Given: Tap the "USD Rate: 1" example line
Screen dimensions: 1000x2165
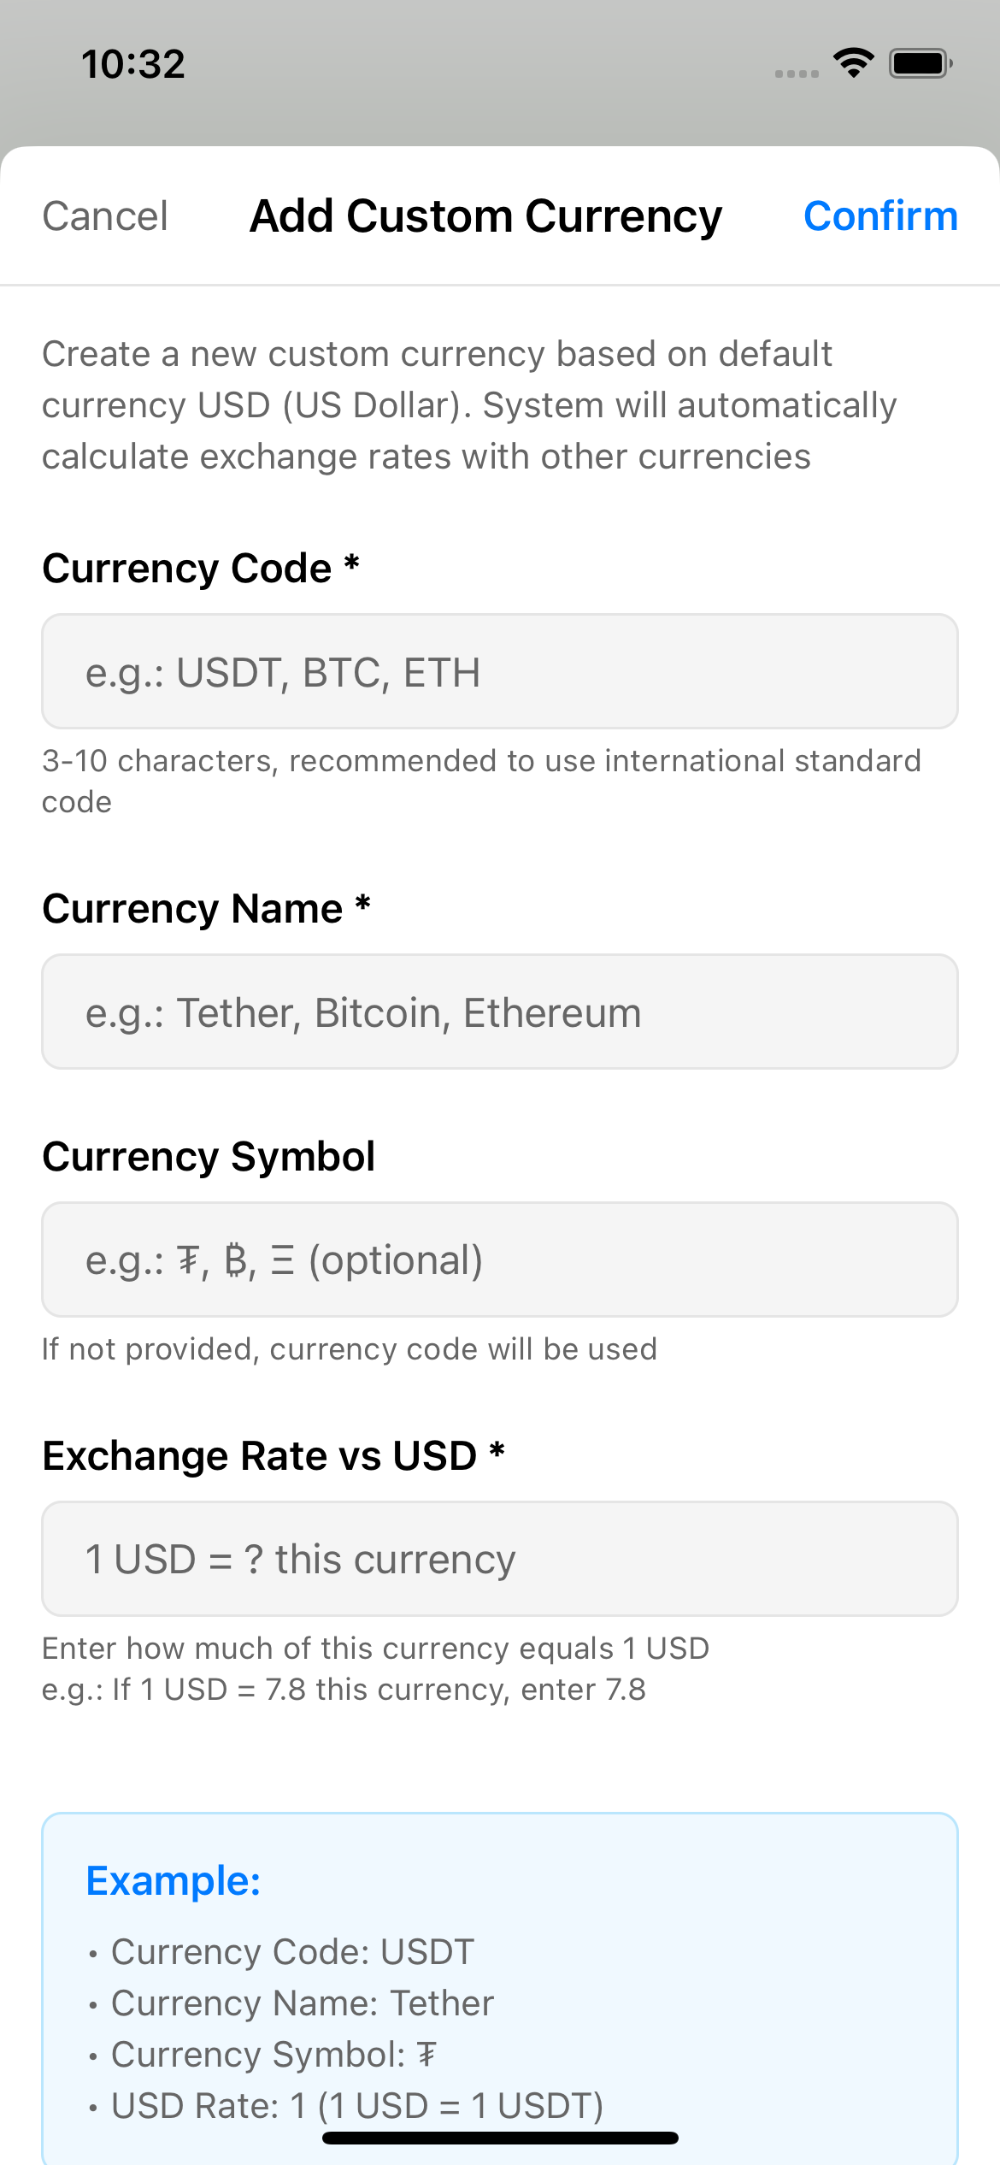Looking at the screenshot, I should pyautogui.click(x=357, y=2106).
